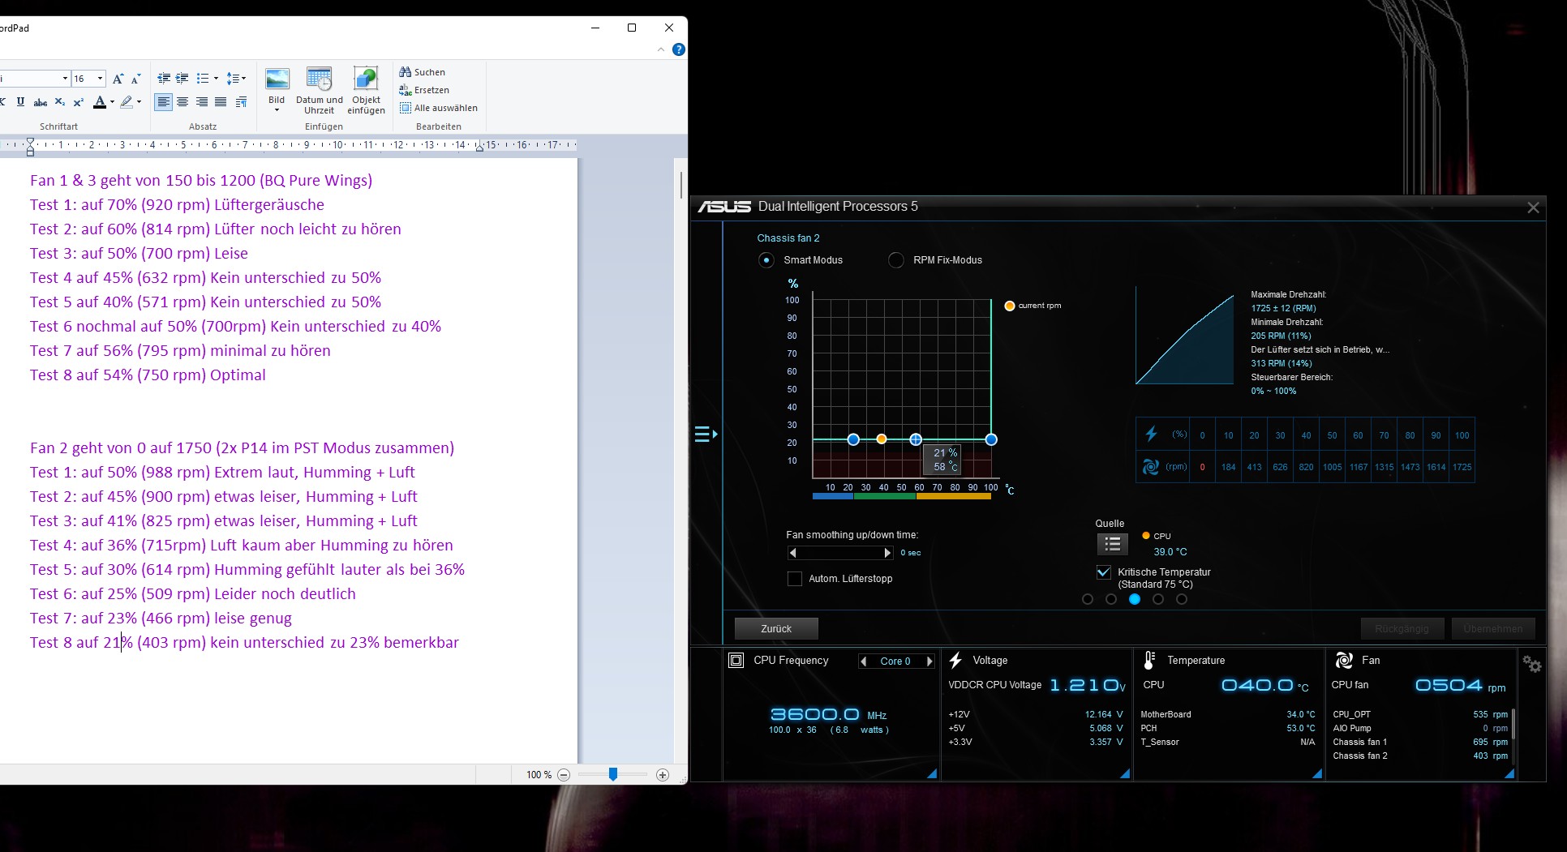Apply text highlight color in WordPad
The width and height of the screenshot is (1567, 852).
click(x=126, y=102)
